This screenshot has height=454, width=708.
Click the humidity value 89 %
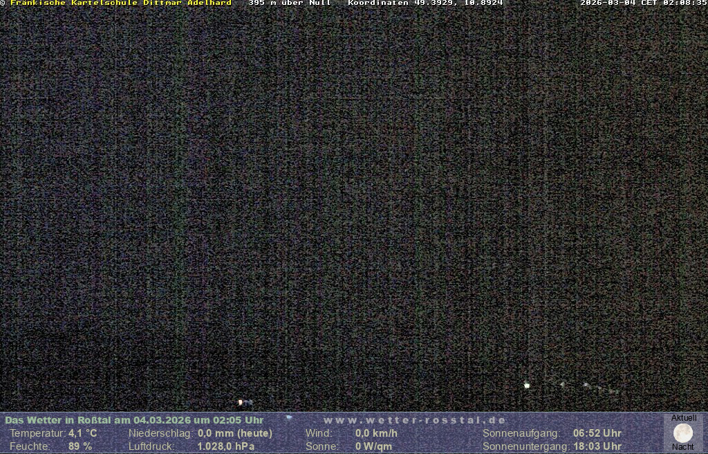click(80, 446)
